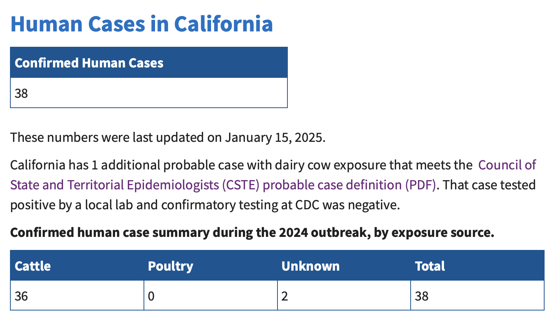The width and height of the screenshot is (558, 322).
Task: Click the Poultry column header
Action: 211,266
